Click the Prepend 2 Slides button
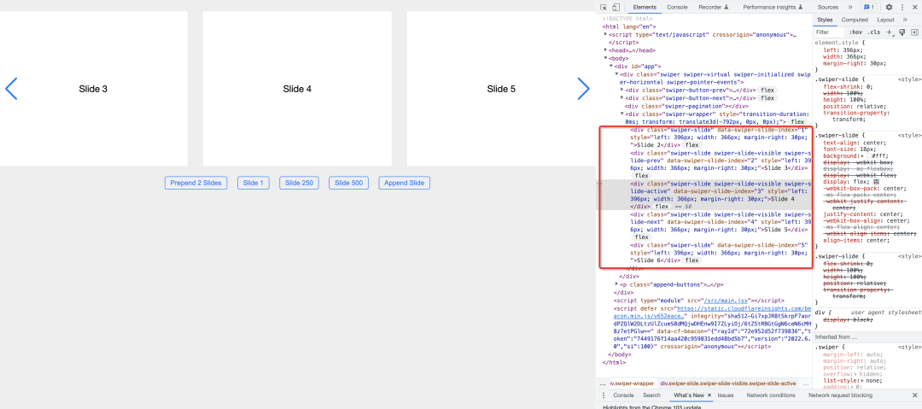This screenshot has width=922, height=409. pos(195,183)
